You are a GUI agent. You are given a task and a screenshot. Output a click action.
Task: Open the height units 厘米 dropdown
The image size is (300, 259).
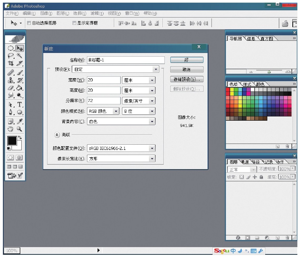(x=139, y=90)
